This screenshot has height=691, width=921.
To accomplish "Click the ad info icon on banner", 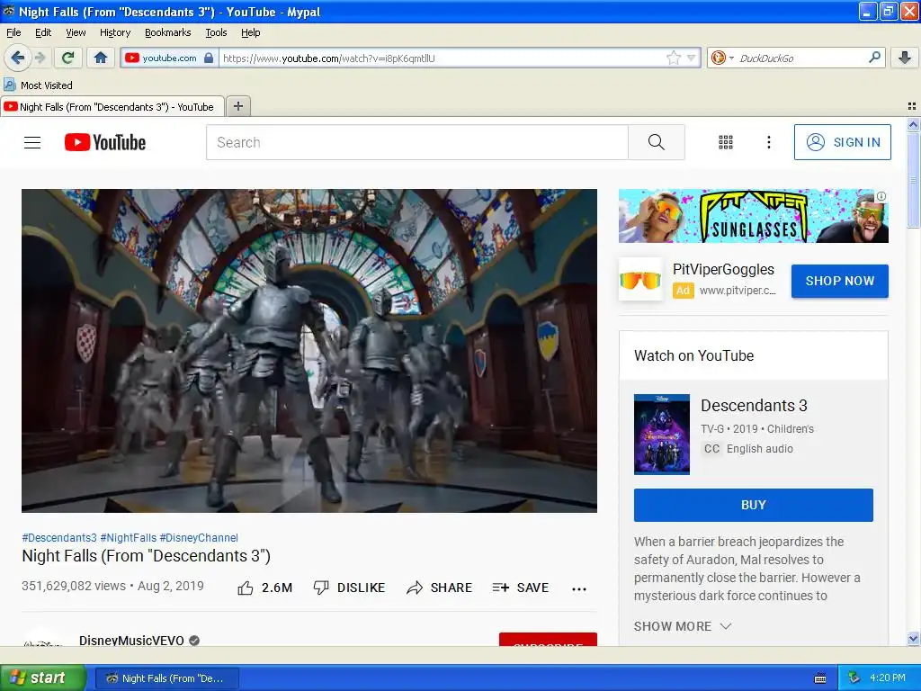I will [x=881, y=196].
